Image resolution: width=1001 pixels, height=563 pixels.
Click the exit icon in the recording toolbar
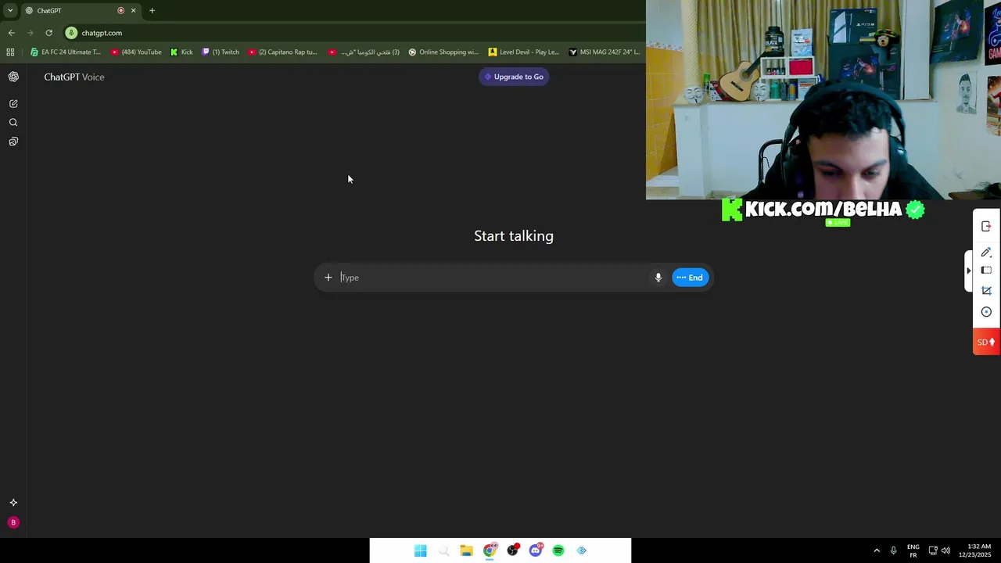[986, 227]
